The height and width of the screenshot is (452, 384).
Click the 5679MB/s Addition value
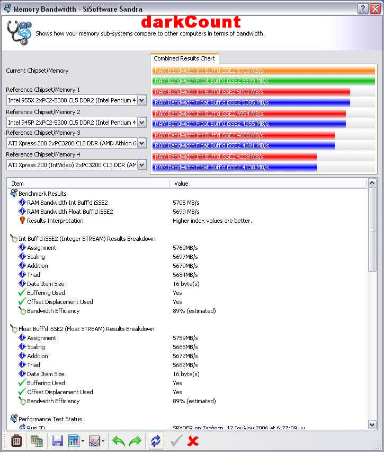coord(185,266)
